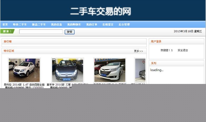Click the 2015年3月18日 星期三 date text
Image resolution: width=206 pixels, height=122 pixels.
(x=188, y=31)
